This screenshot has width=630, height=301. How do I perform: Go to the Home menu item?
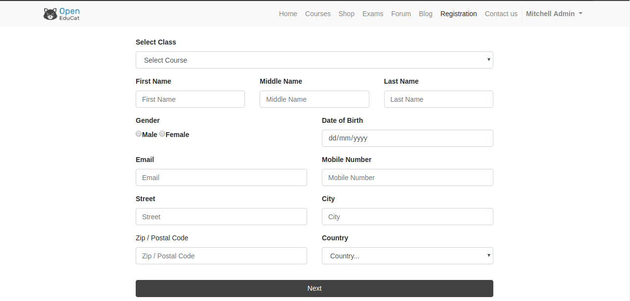tap(288, 14)
